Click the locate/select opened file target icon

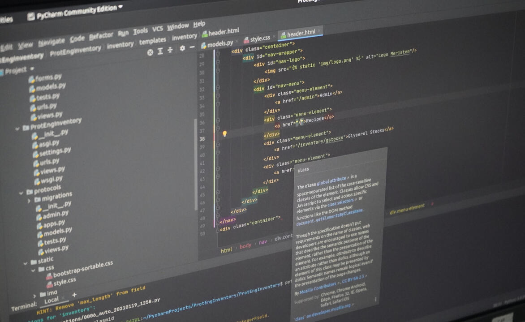150,52
